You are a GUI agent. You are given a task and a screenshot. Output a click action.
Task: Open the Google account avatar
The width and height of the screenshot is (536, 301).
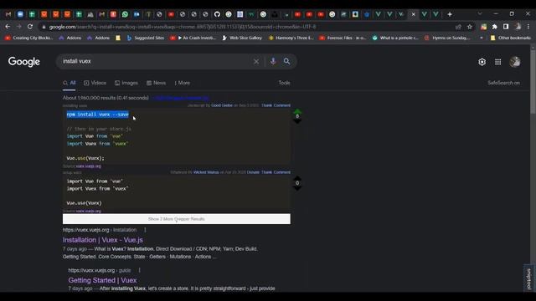515,62
